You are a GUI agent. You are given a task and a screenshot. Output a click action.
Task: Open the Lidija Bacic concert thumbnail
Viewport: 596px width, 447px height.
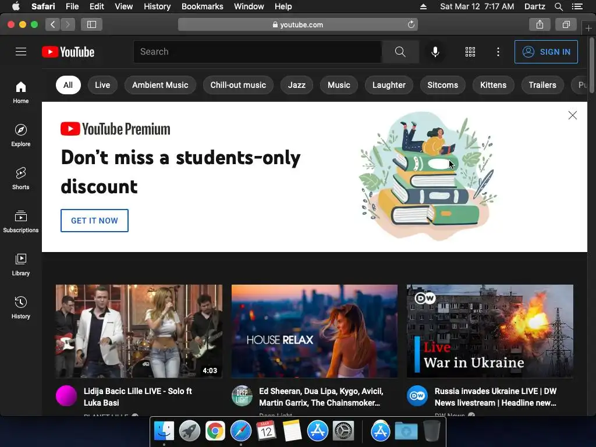coord(139,331)
